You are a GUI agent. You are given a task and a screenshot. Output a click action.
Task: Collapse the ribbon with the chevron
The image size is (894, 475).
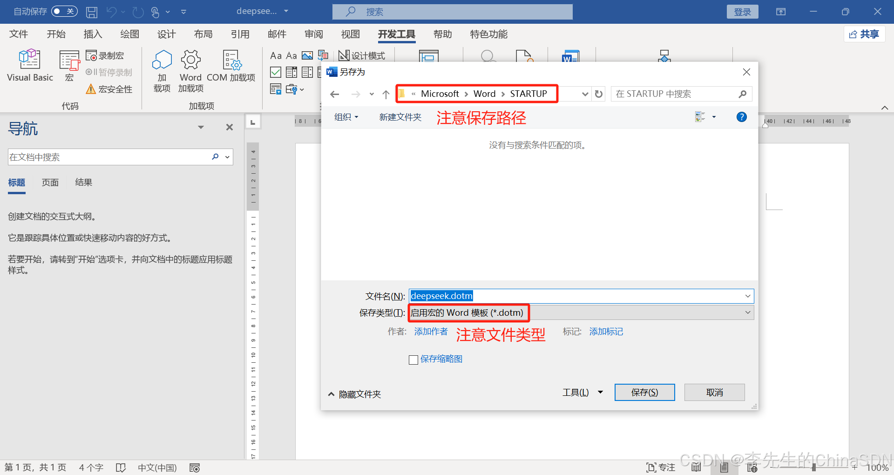[884, 108]
